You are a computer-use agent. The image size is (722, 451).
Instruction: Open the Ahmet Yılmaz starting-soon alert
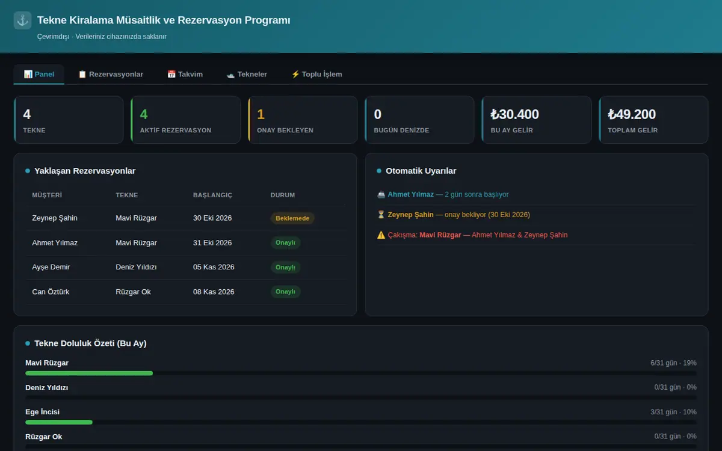(x=536, y=195)
